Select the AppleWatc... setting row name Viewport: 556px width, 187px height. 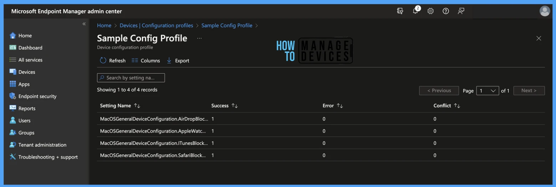(153, 131)
